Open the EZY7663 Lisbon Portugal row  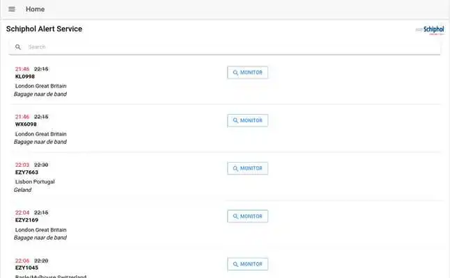tap(226, 177)
